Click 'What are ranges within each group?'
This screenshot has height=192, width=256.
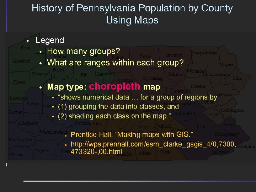tap(115, 63)
